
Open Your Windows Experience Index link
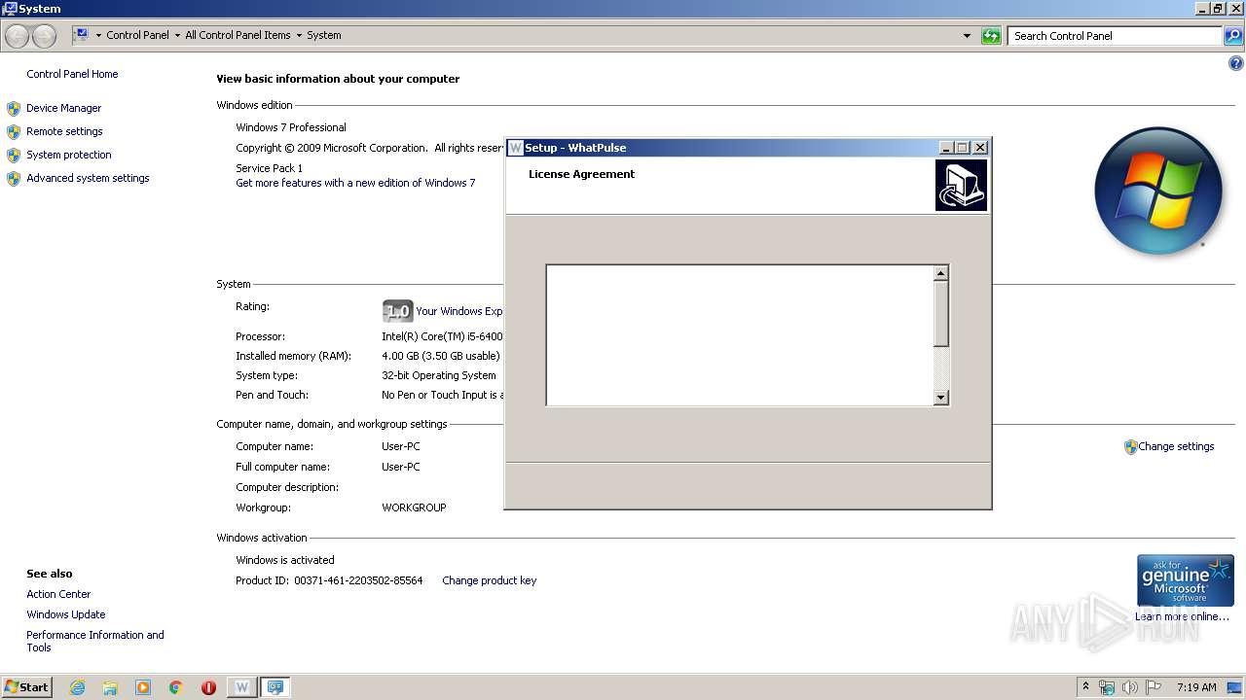point(459,311)
